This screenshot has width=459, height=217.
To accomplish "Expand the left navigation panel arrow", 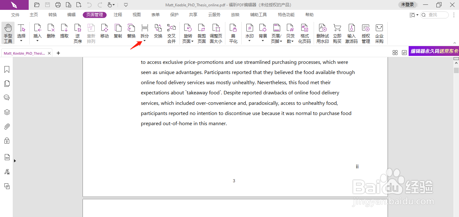I will click(15, 161).
